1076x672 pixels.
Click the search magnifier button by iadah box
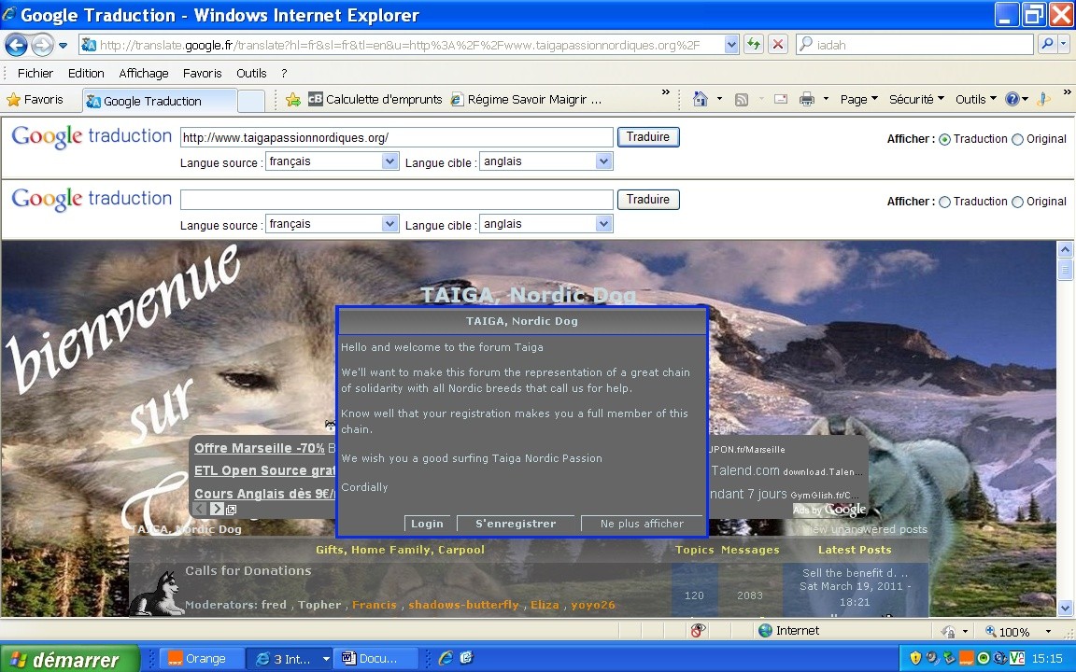click(x=1046, y=45)
